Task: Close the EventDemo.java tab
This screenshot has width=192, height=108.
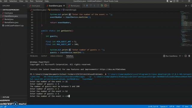Action: (64, 6)
